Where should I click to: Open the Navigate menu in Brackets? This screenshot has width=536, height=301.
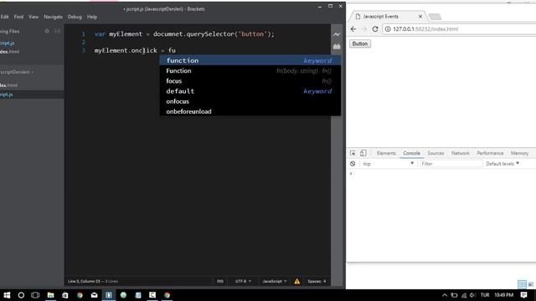(x=53, y=17)
